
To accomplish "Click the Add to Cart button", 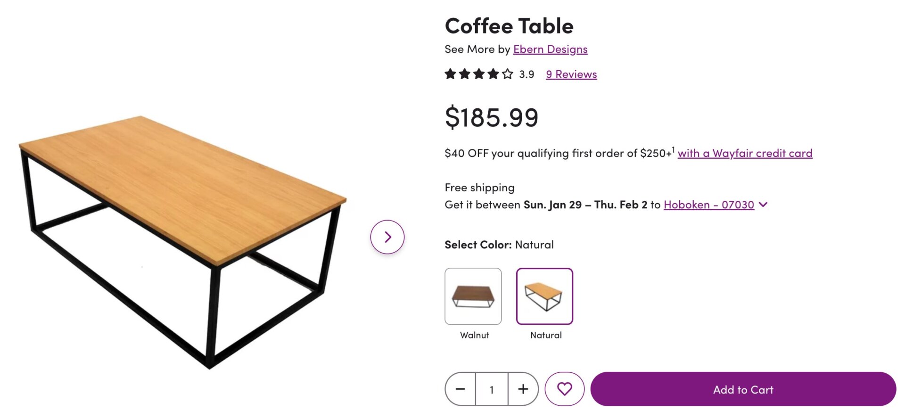I will click(x=743, y=389).
